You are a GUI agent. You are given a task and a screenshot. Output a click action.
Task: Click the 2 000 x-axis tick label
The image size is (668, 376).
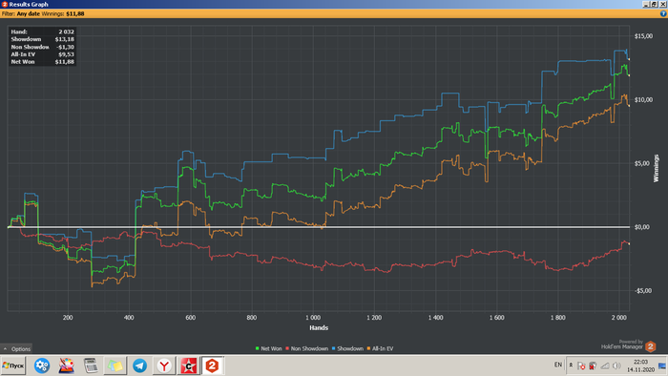point(619,318)
